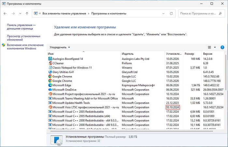The image size is (228, 147).
Task: Click Classic Notepad for Windows 11 icon
Action: (50, 68)
